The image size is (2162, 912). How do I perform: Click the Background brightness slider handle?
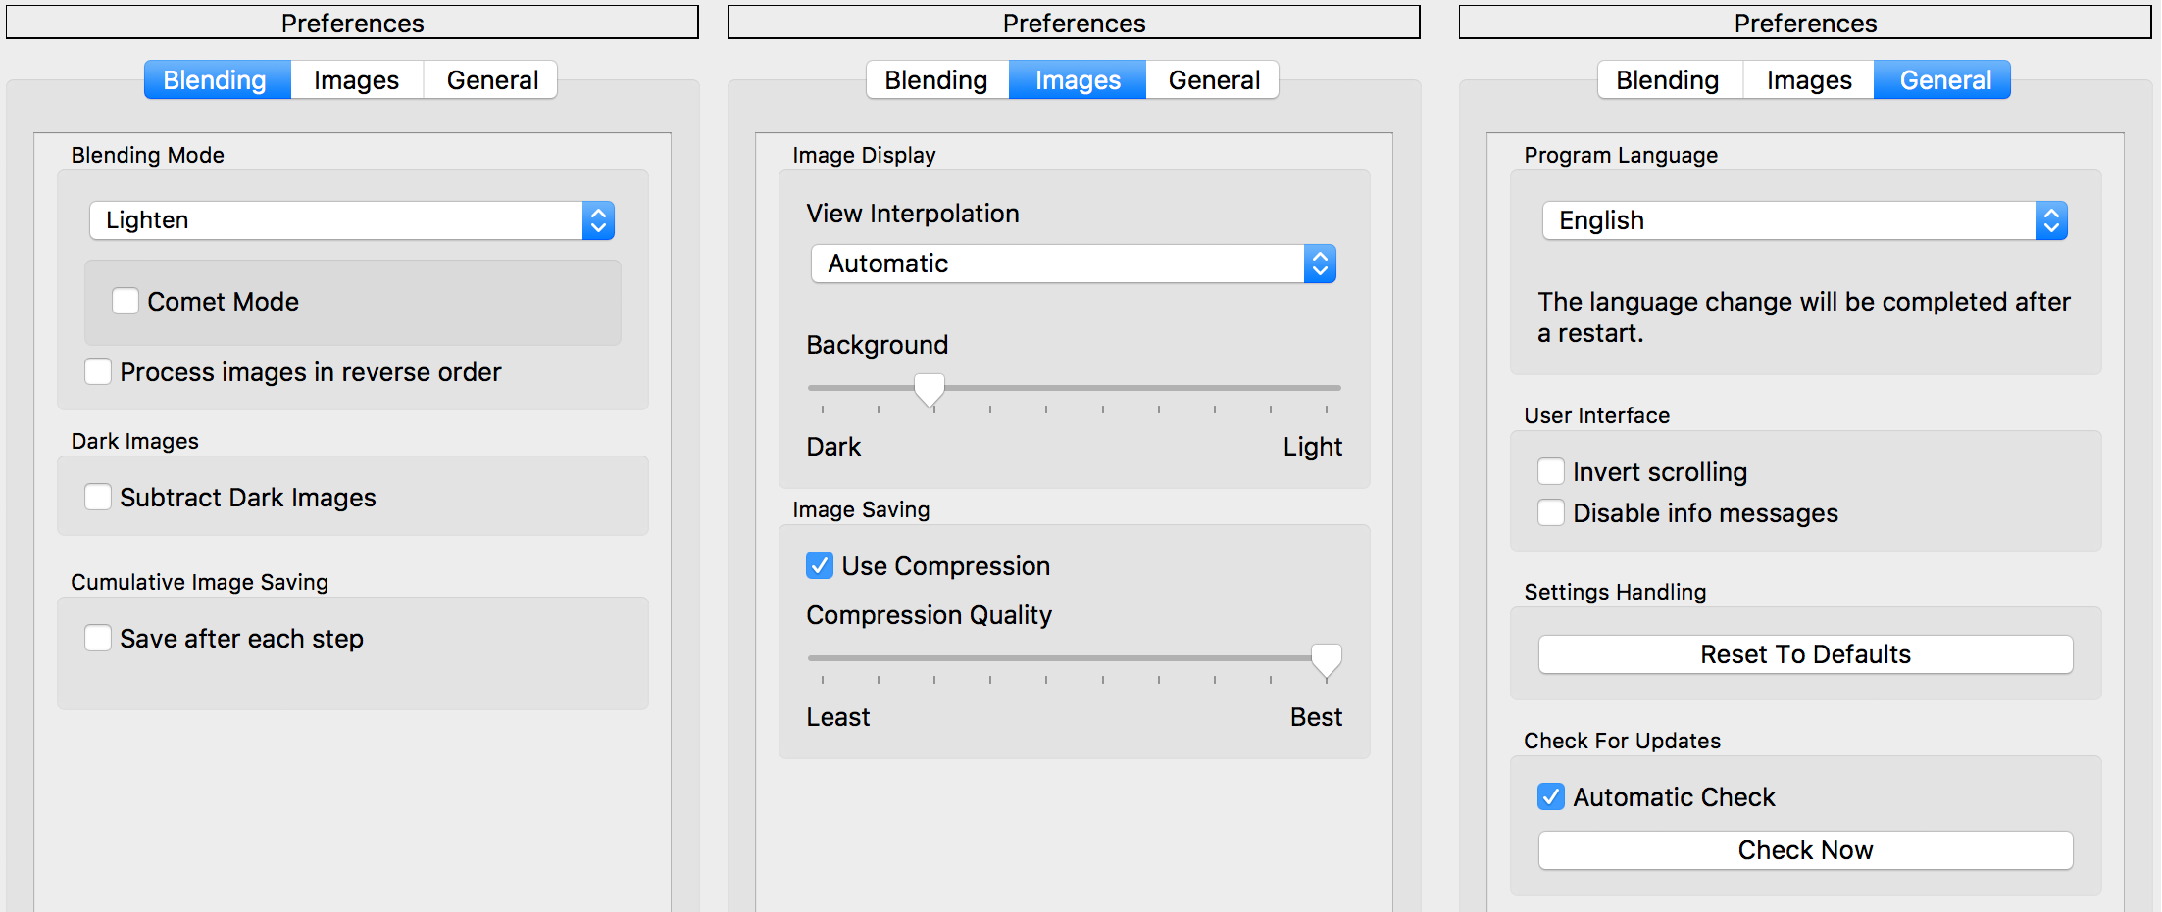[x=930, y=389]
